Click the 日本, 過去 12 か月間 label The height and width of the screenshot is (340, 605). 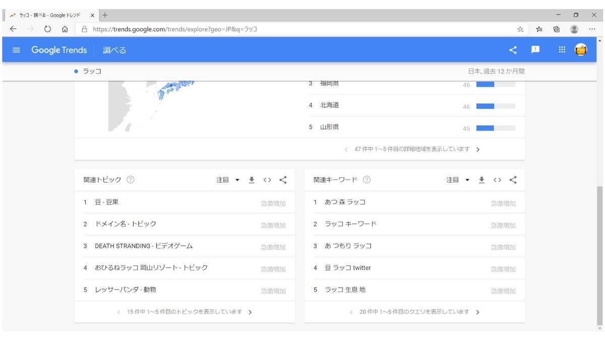[496, 72]
